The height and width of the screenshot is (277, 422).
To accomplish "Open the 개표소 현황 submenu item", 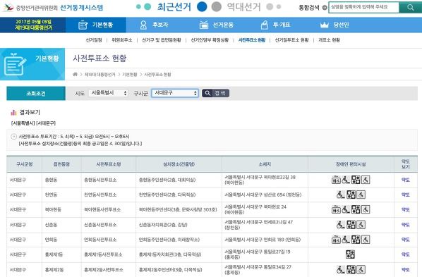I will 329,40.
